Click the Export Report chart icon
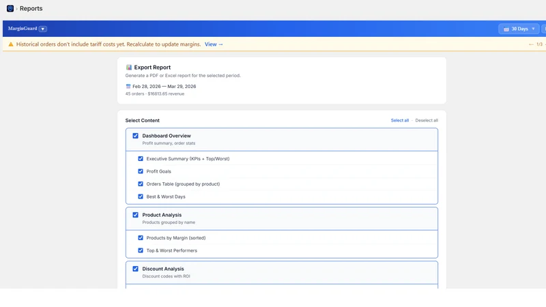 [x=129, y=67]
